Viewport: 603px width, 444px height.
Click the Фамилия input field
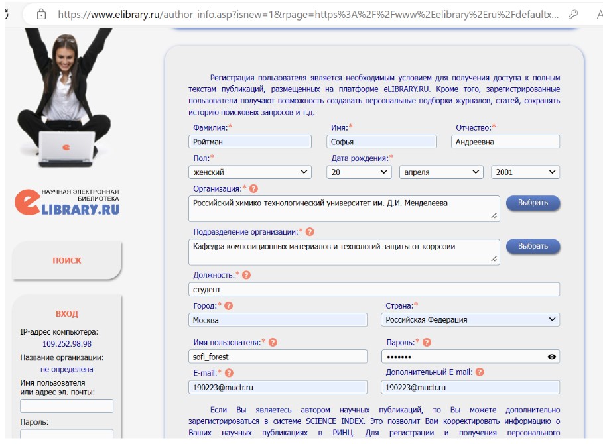click(x=249, y=142)
